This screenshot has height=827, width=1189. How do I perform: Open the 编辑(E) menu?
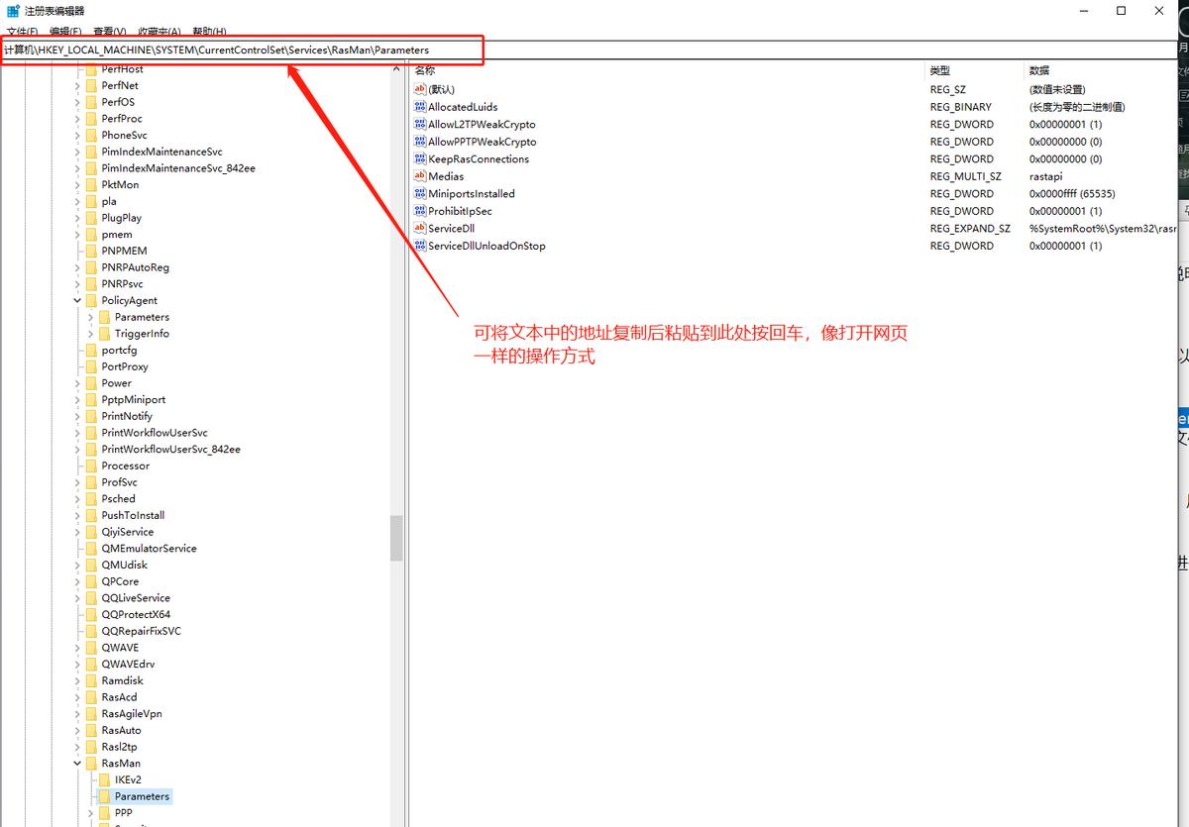pyautogui.click(x=66, y=33)
